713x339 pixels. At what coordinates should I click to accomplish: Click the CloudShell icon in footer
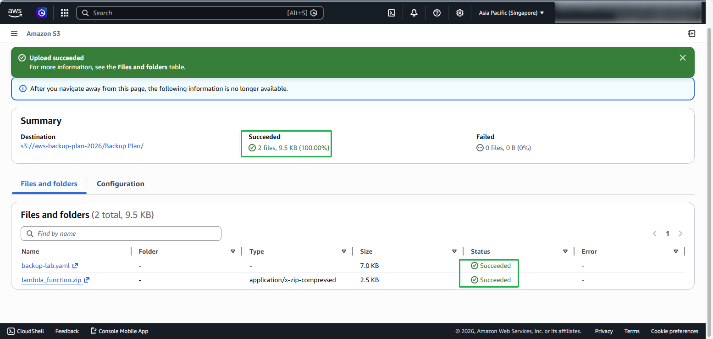pyautogui.click(x=11, y=331)
